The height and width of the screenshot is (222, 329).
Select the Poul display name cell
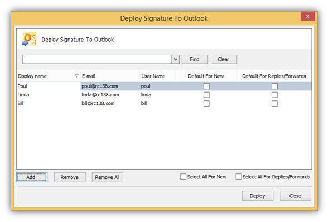49,86
